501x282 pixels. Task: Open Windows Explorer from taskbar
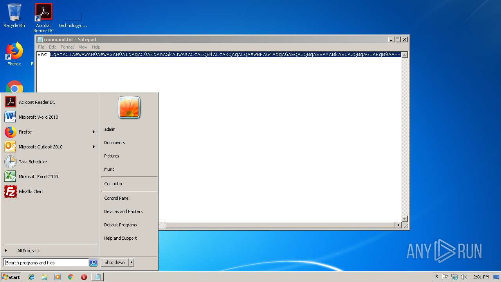(44, 277)
